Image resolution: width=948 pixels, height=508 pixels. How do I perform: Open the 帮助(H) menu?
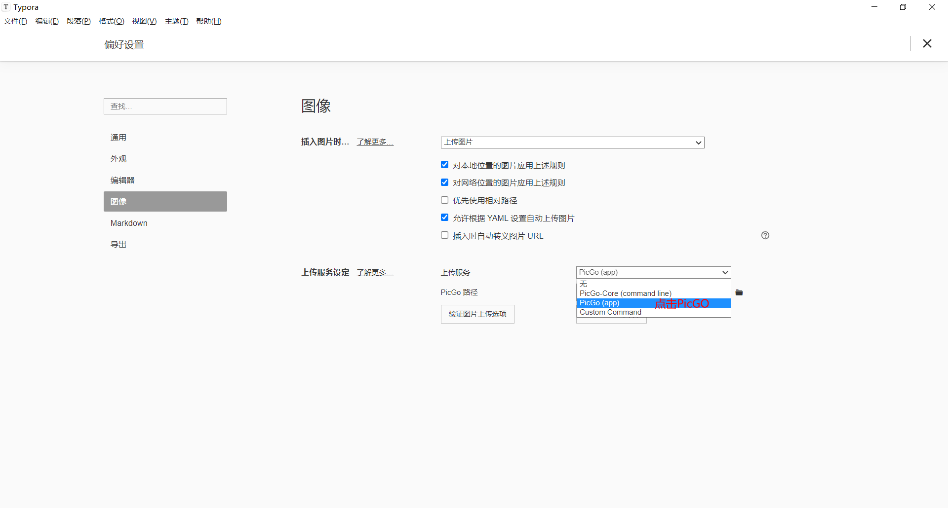[209, 21]
